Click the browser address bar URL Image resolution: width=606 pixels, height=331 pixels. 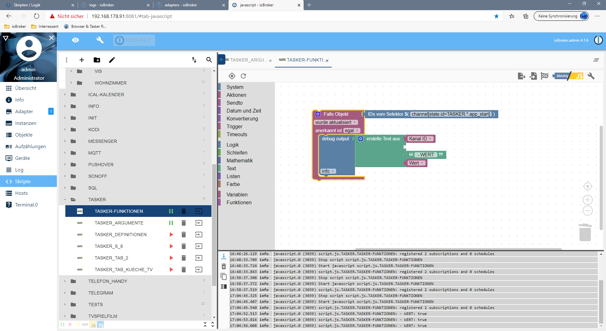tap(132, 16)
